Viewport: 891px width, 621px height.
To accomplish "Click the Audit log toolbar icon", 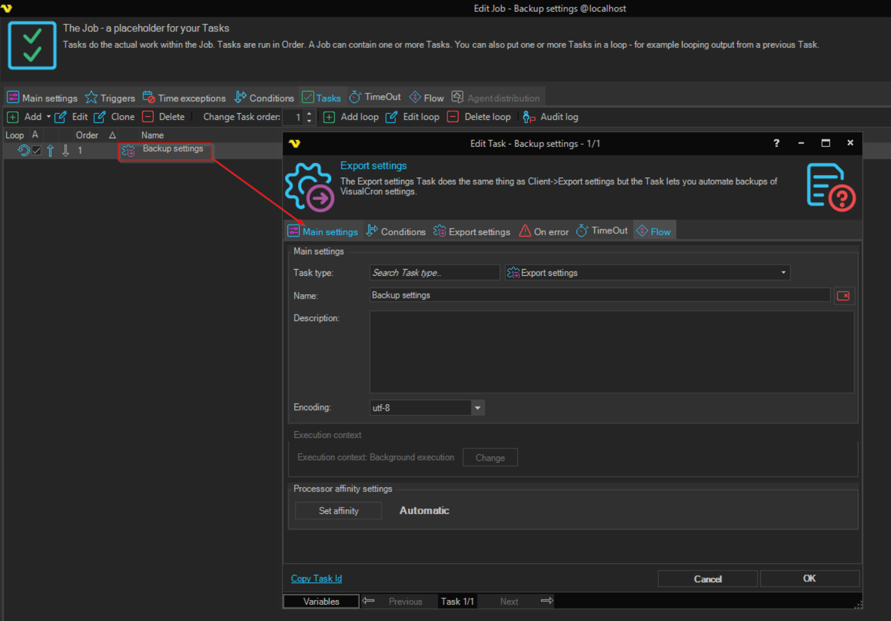I will tap(529, 117).
